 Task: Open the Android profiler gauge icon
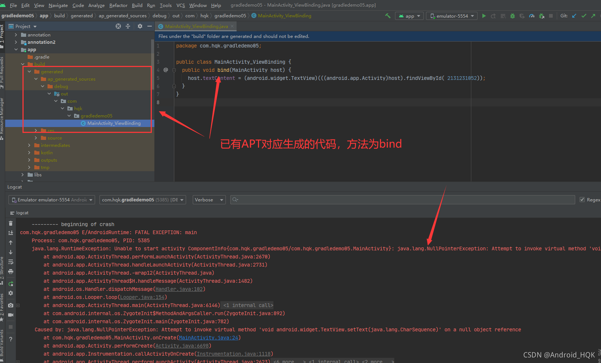pos(532,16)
